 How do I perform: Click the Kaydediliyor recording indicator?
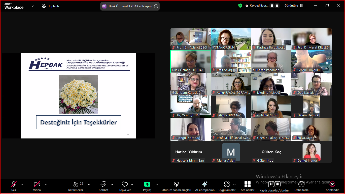tap(257, 6)
